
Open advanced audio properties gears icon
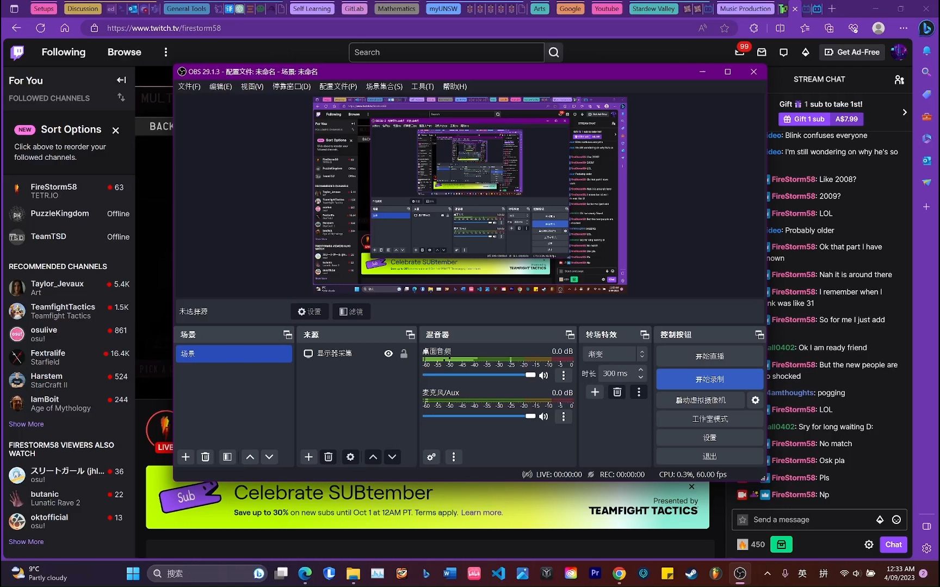[x=431, y=457]
